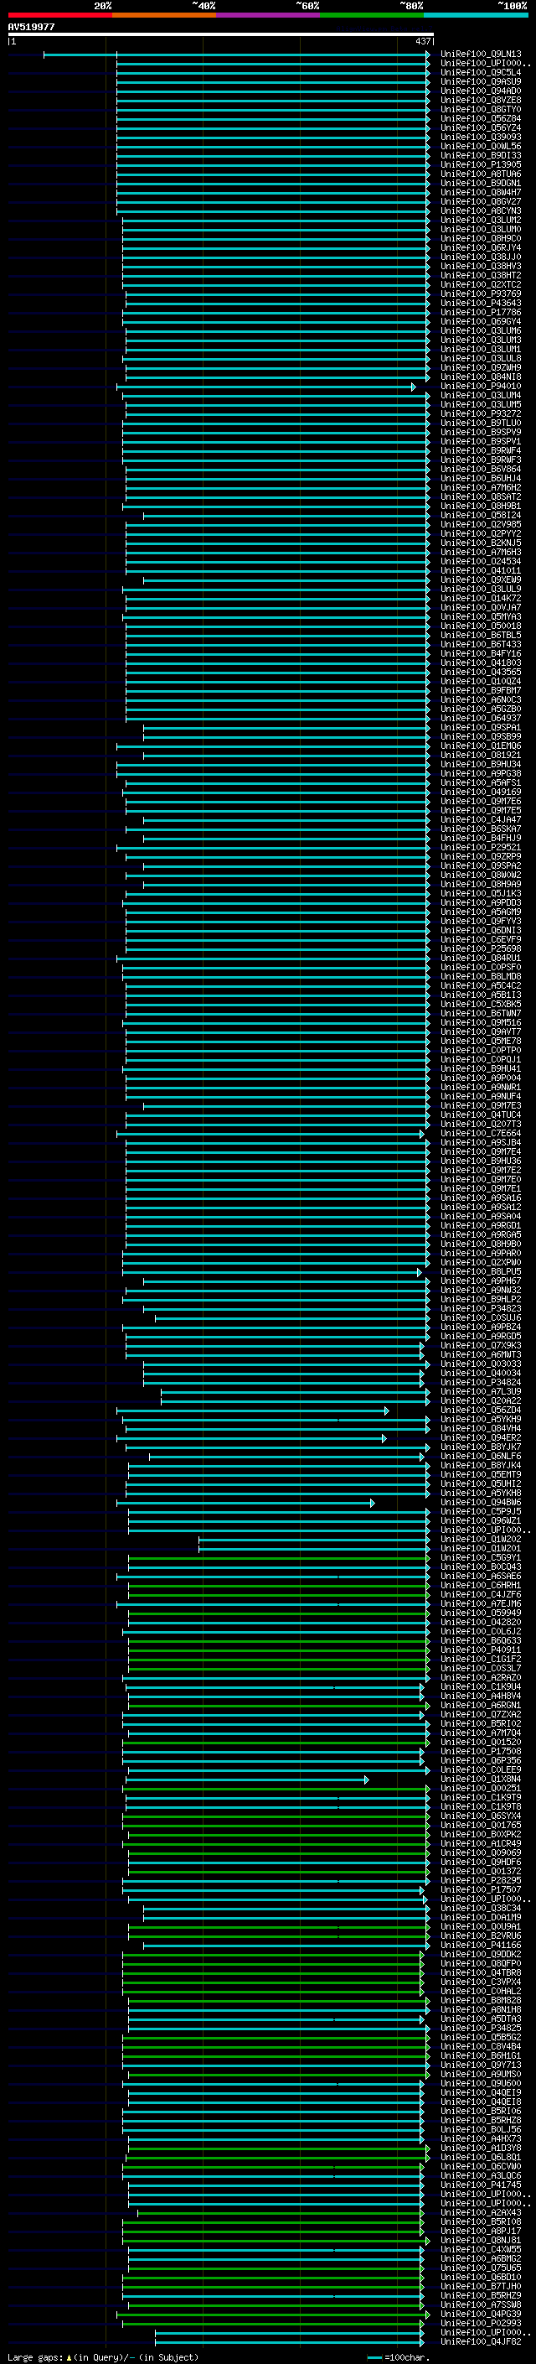Select hit UniRef100_P41166
Viewport: 536px width, 2364px height.
pyautogui.click(x=481, y=1945)
